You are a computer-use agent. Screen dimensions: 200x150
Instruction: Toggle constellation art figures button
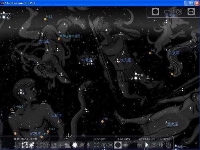point(32,145)
